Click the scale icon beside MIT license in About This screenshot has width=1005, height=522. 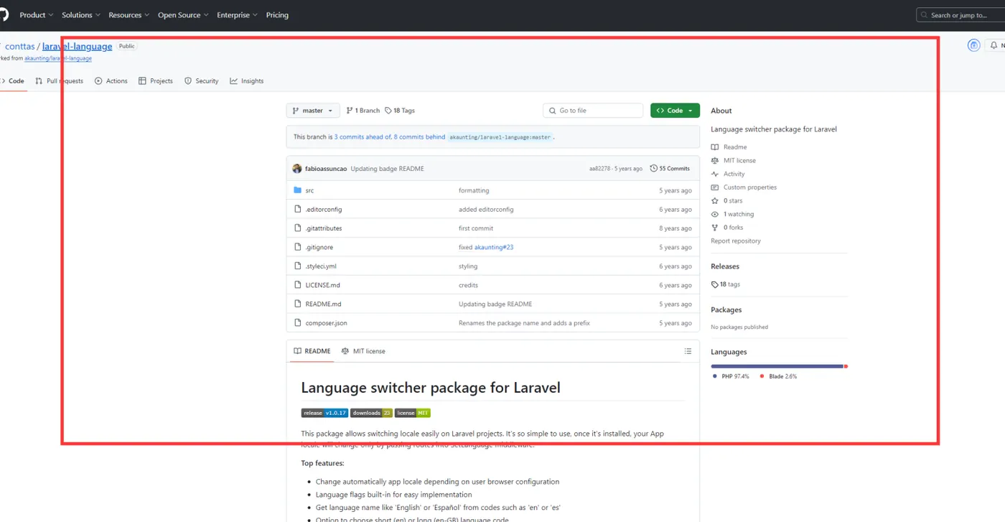(x=715, y=161)
